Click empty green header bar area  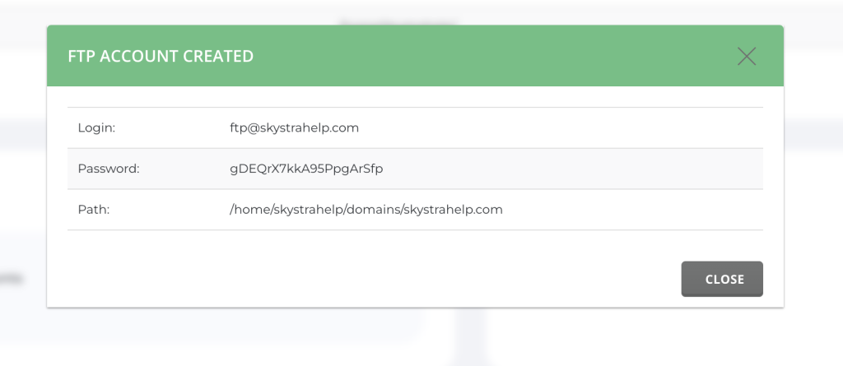tap(494, 56)
